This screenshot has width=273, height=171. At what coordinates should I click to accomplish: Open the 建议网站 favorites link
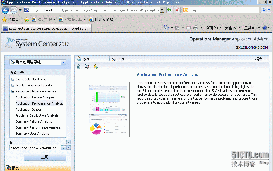(x=43, y=20)
